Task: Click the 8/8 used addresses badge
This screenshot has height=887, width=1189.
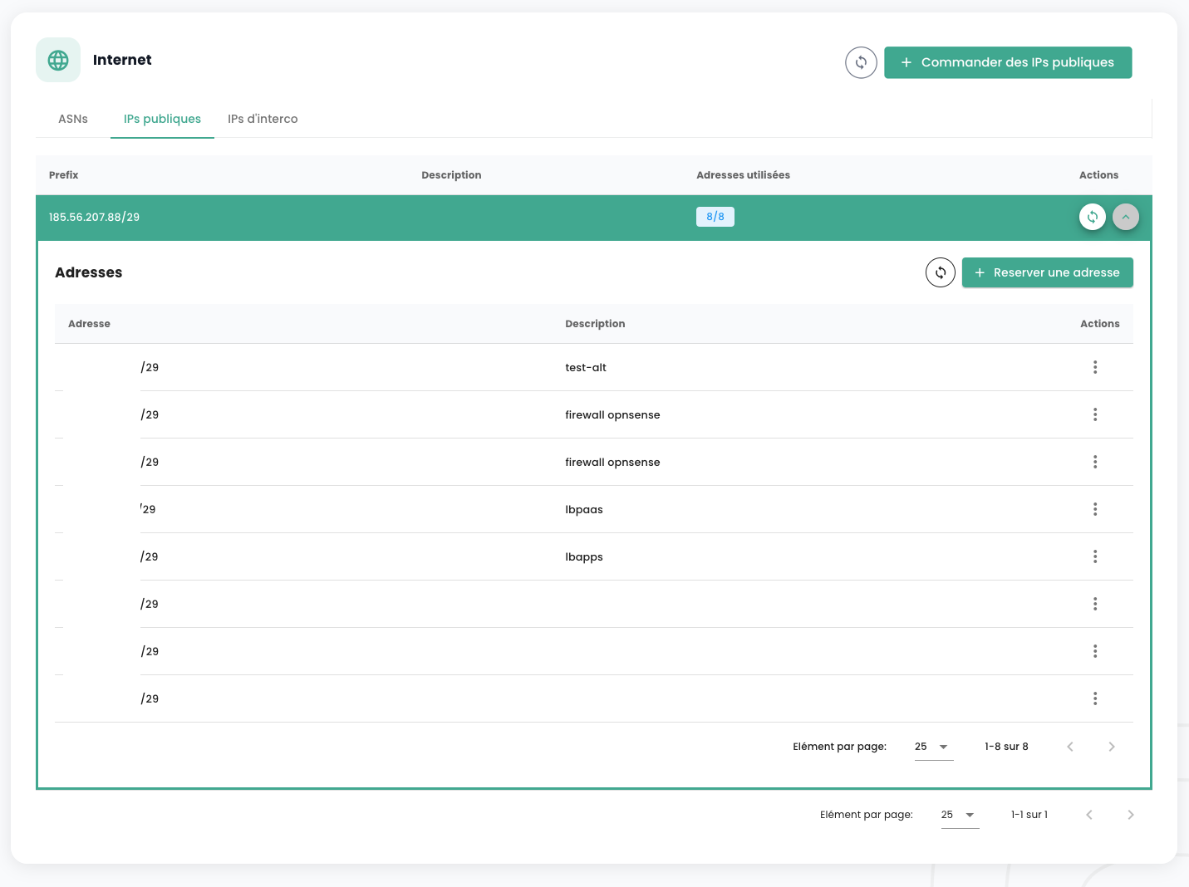Action: tap(715, 217)
